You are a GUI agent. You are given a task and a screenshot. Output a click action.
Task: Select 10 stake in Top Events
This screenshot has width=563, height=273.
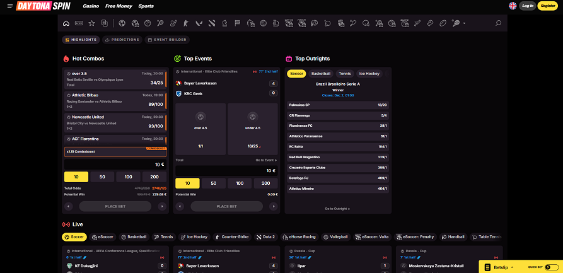point(187,183)
